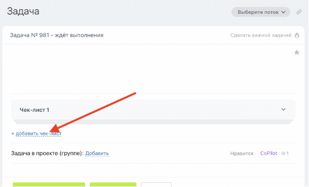Click the eye views counter icon
This screenshot has width=309, height=187.
point(283,153)
